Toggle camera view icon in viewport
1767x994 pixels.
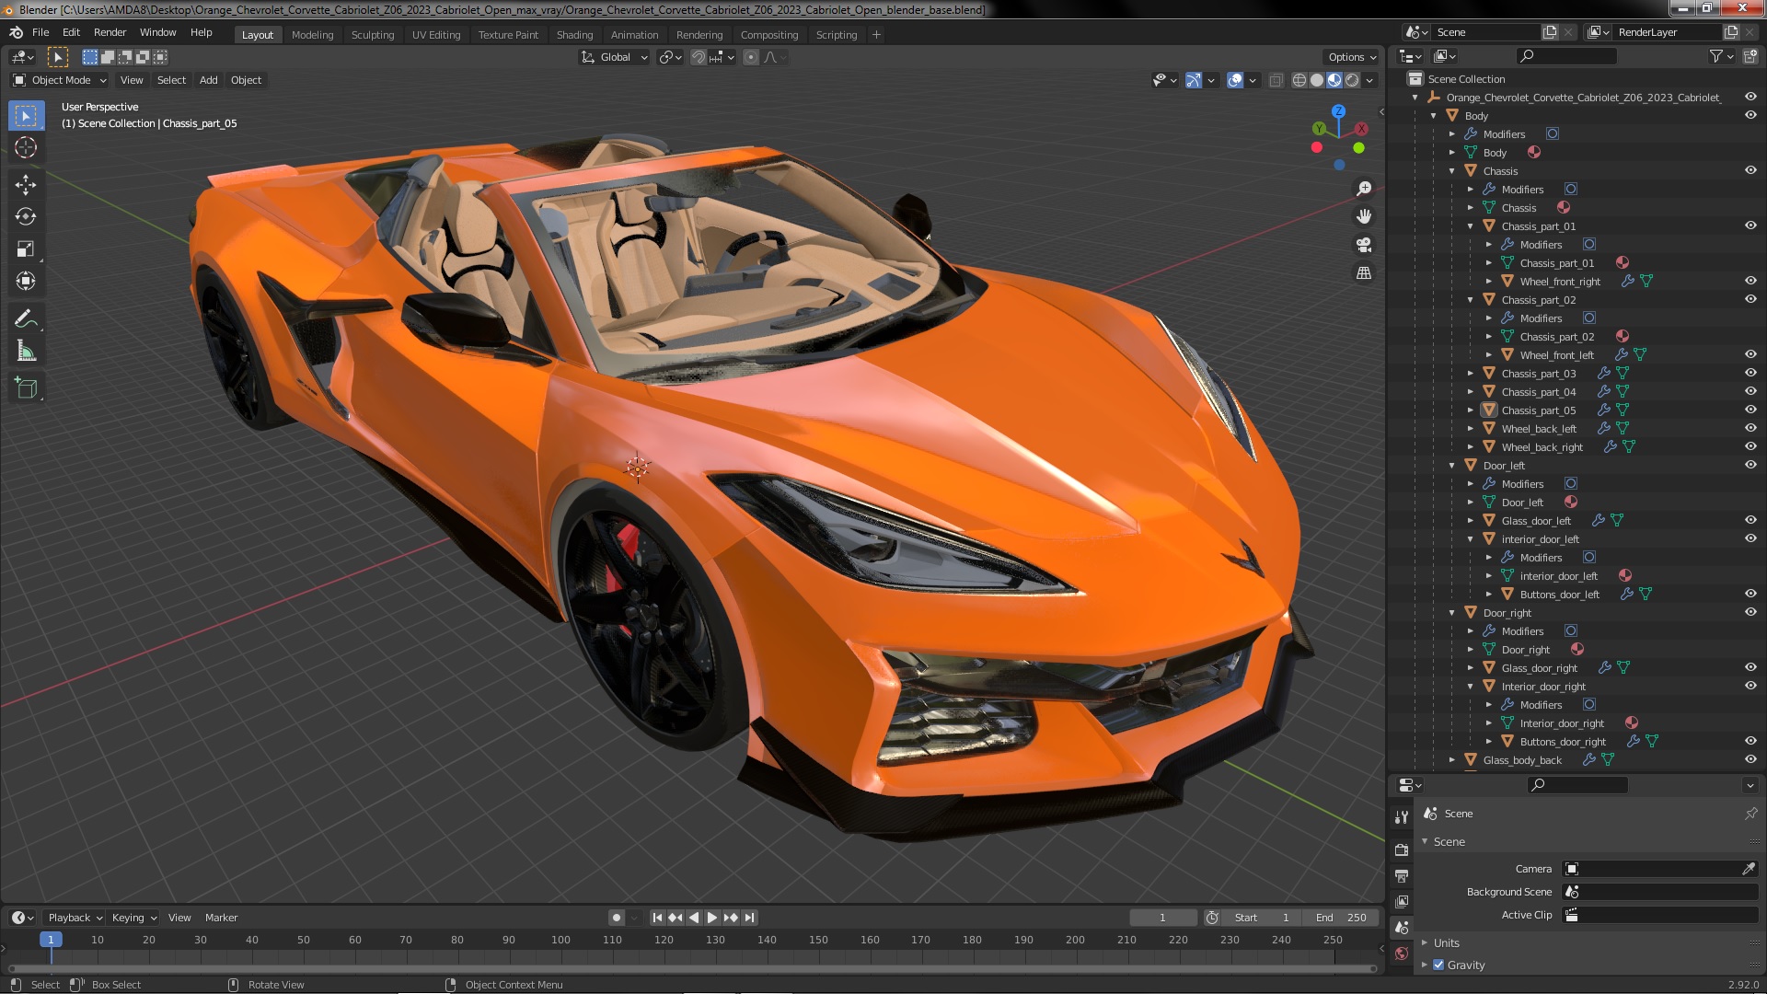tap(1364, 245)
